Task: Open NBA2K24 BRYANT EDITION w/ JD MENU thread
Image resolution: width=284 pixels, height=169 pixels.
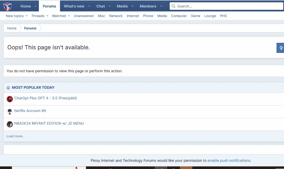Action: [49, 123]
